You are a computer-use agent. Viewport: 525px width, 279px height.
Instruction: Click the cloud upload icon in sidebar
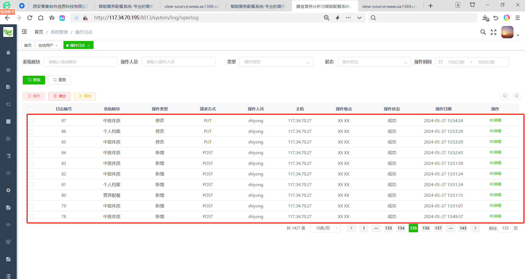tap(8, 225)
